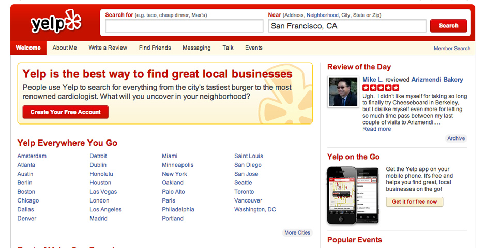Click the Near location field
The height and width of the screenshot is (248, 486).
pyautogui.click(x=347, y=26)
